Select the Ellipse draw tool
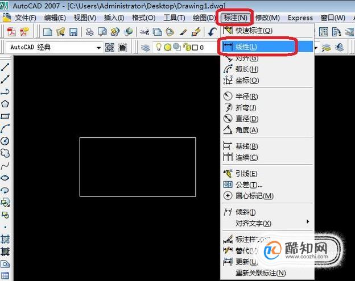The width and height of the screenshot is (355, 281). 5,178
